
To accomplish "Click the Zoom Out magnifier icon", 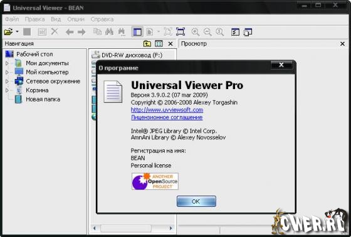I will click(x=207, y=32).
